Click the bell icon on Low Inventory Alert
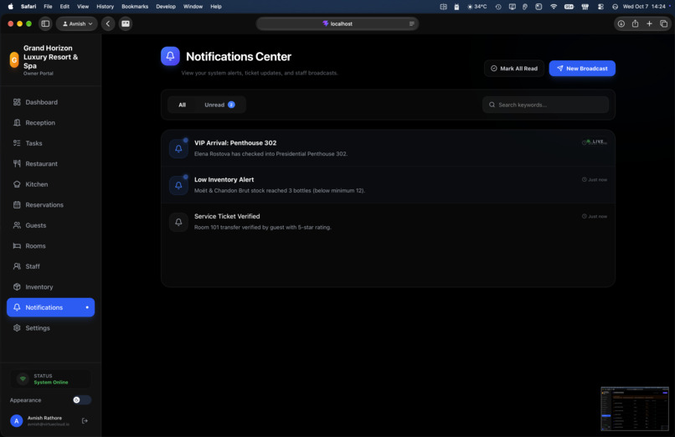675x437 pixels. (178, 185)
